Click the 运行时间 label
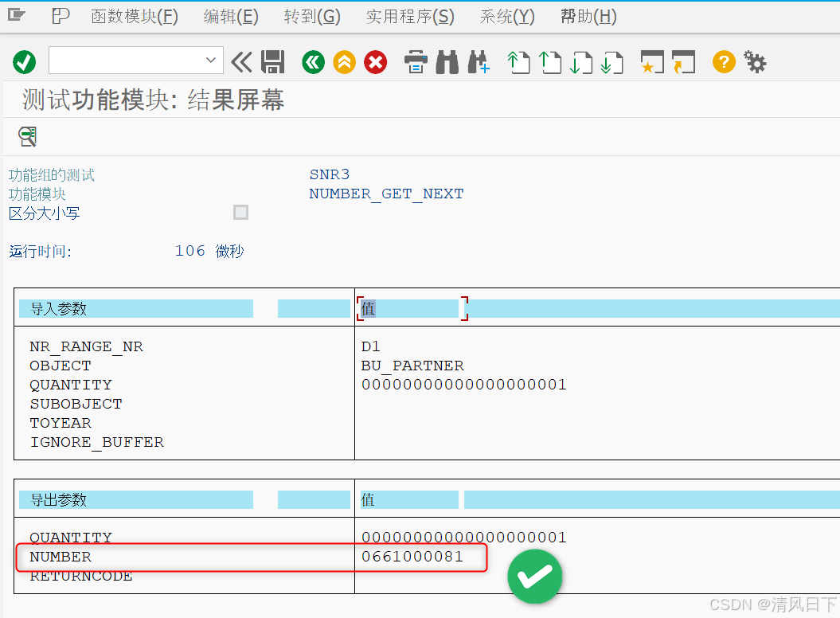 coord(40,252)
